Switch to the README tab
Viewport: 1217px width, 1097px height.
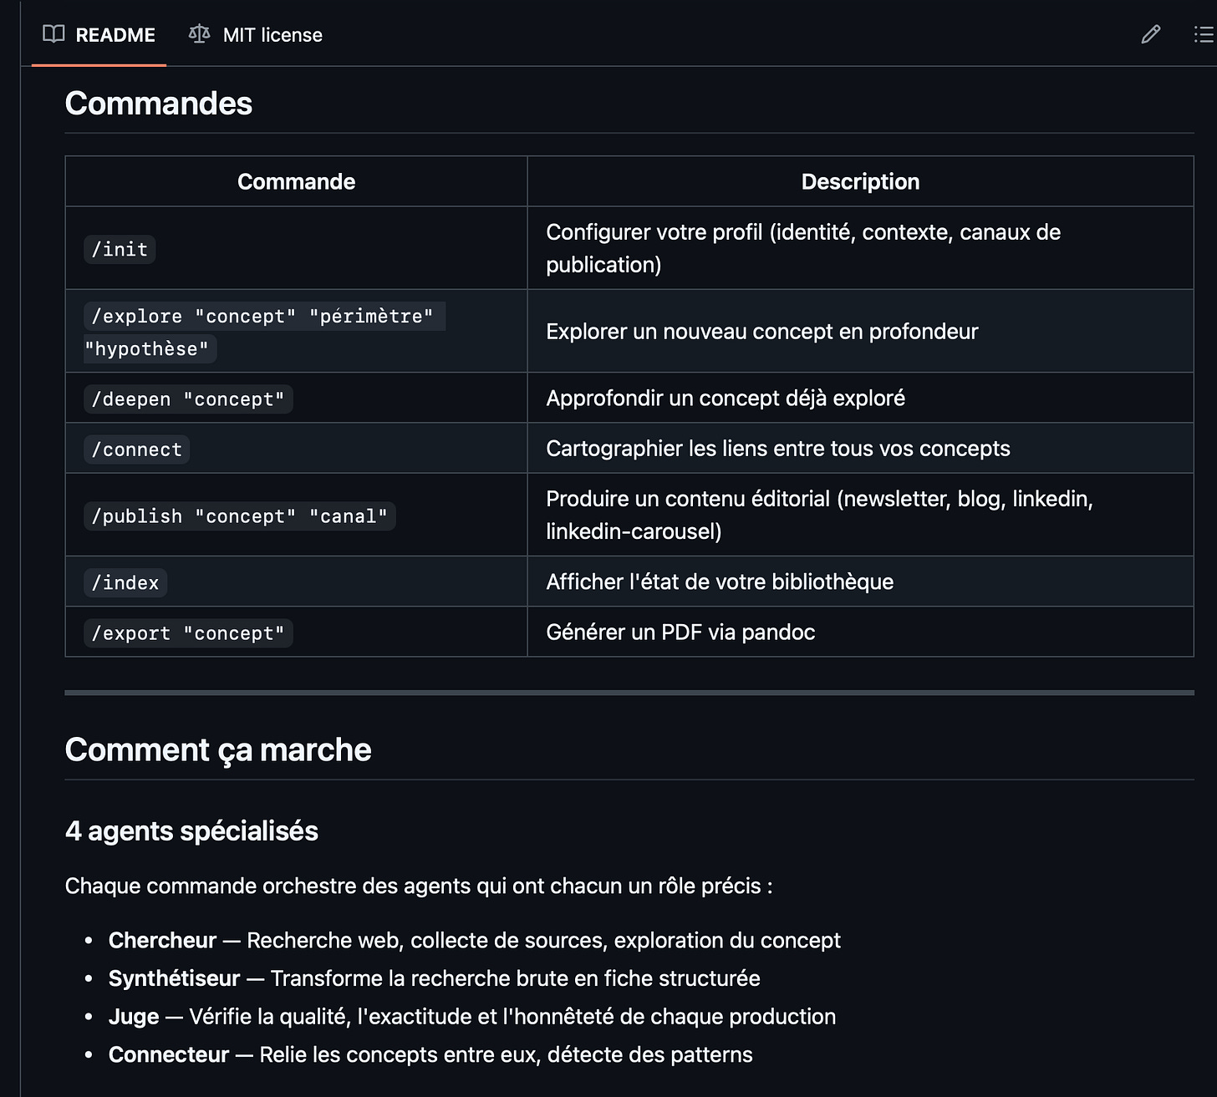click(99, 34)
